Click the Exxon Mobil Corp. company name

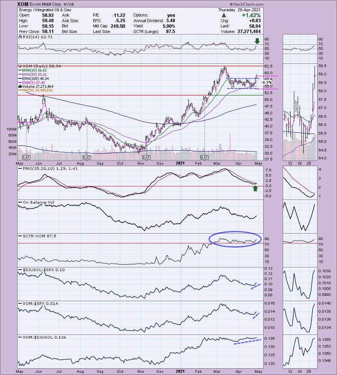point(46,4)
